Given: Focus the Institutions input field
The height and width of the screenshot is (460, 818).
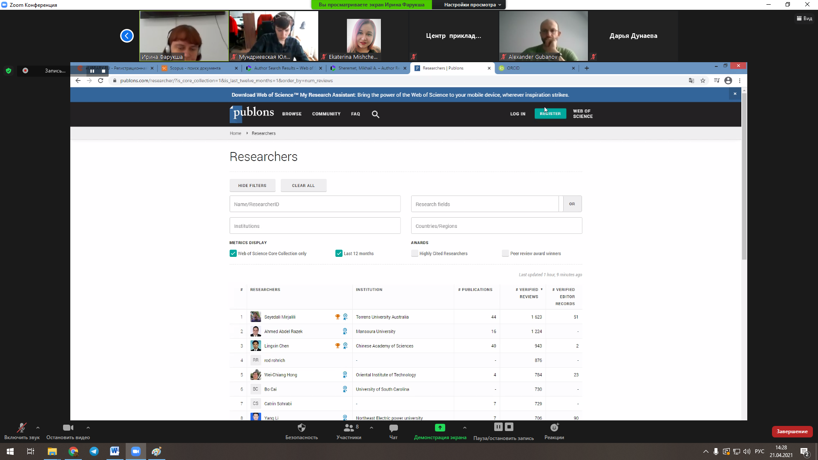Looking at the screenshot, I should pyautogui.click(x=315, y=226).
